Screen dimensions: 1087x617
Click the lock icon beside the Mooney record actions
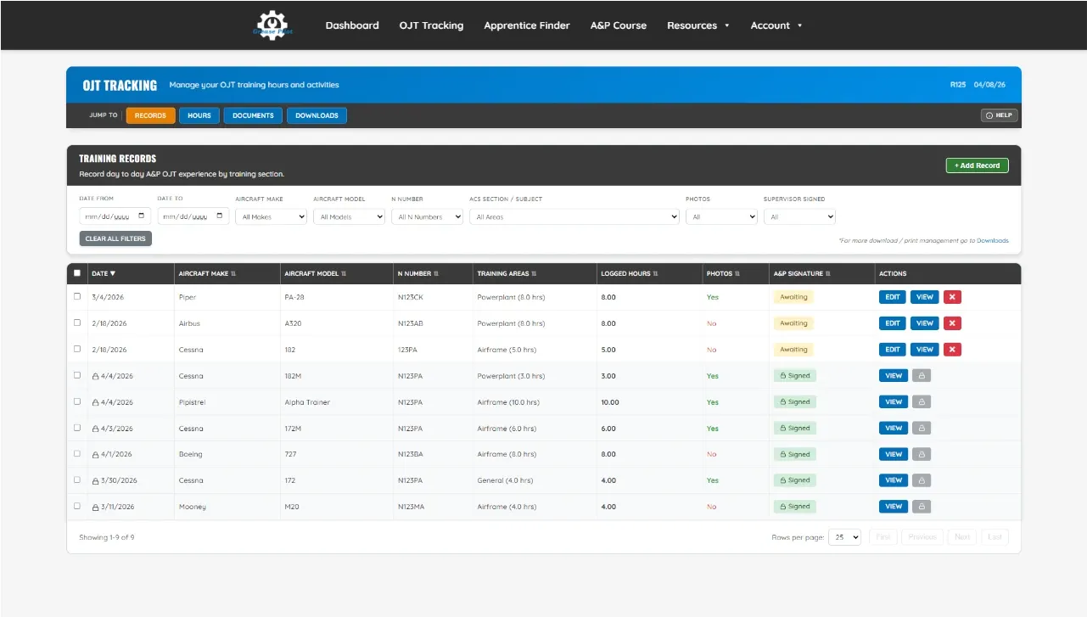[x=922, y=506]
